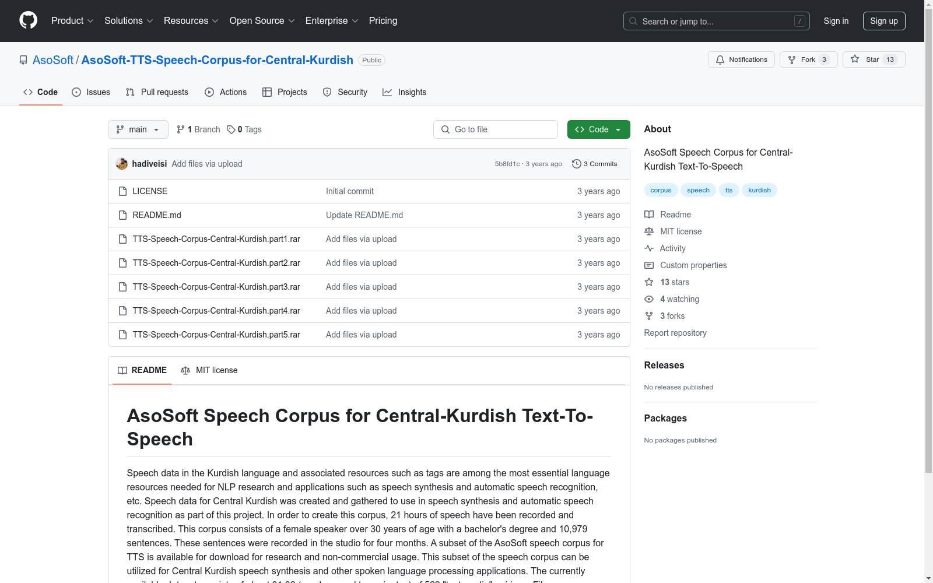This screenshot has height=583, width=933.
Task: Go to the Pricing page
Action: [x=383, y=21]
